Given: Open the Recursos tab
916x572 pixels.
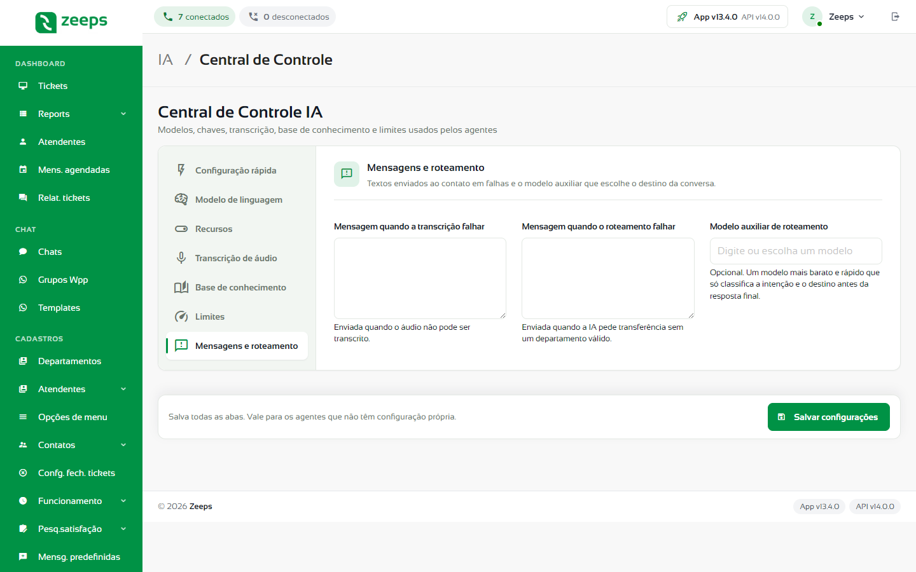Looking at the screenshot, I should (x=237, y=229).
